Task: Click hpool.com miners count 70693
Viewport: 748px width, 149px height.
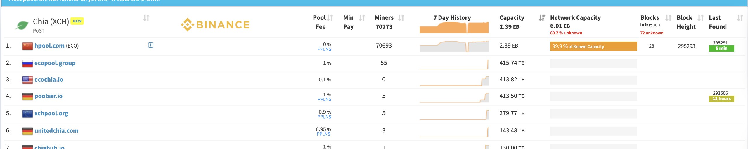Action: tap(384, 46)
